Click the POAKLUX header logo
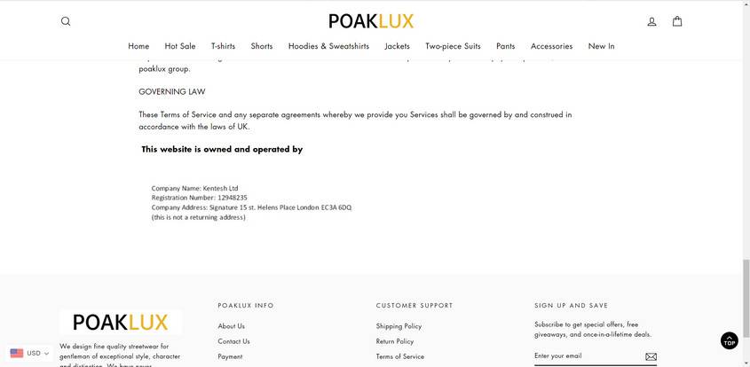The width and height of the screenshot is (750, 367). (x=371, y=21)
